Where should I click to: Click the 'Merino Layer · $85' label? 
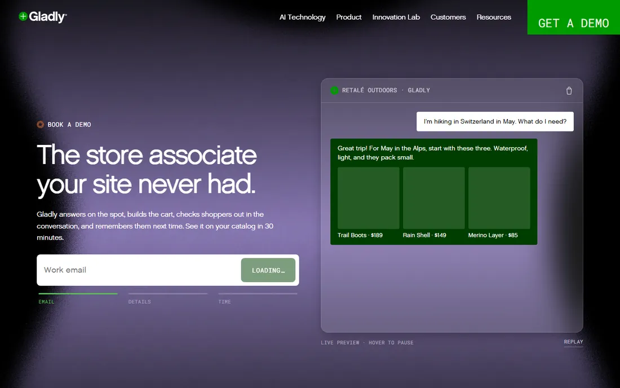[x=493, y=235]
